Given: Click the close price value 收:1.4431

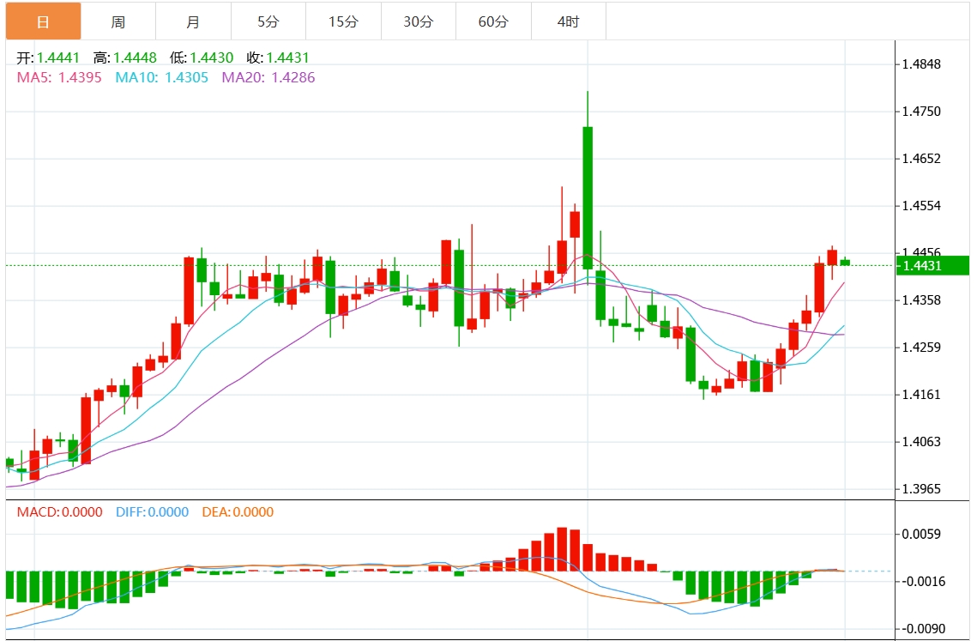Looking at the screenshot, I should (278, 58).
